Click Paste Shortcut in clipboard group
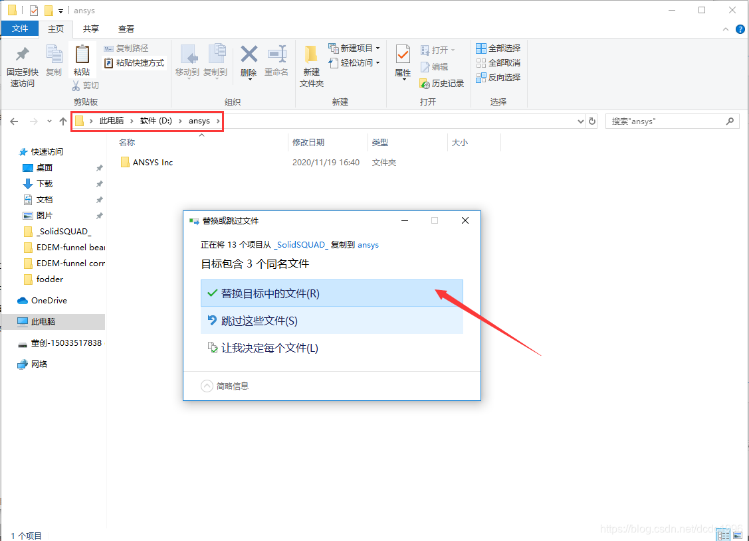This screenshot has width=749, height=541. (x=134, y=63)
